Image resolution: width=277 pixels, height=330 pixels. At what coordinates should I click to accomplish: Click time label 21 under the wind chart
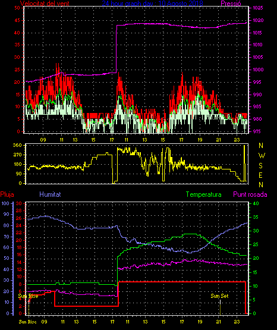tap(219, 140)
